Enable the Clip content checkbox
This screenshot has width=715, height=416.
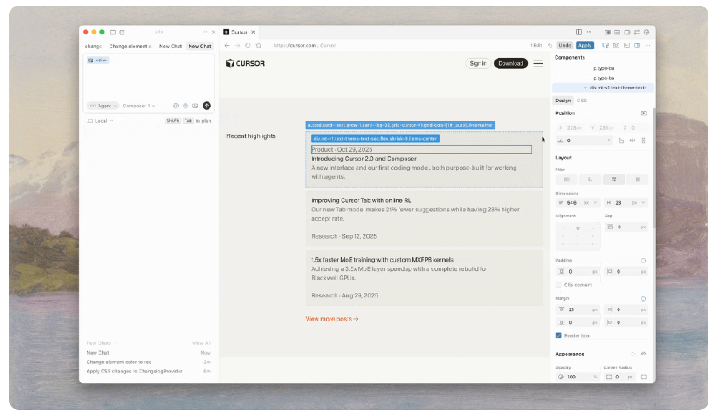click(x=558, y=285)
